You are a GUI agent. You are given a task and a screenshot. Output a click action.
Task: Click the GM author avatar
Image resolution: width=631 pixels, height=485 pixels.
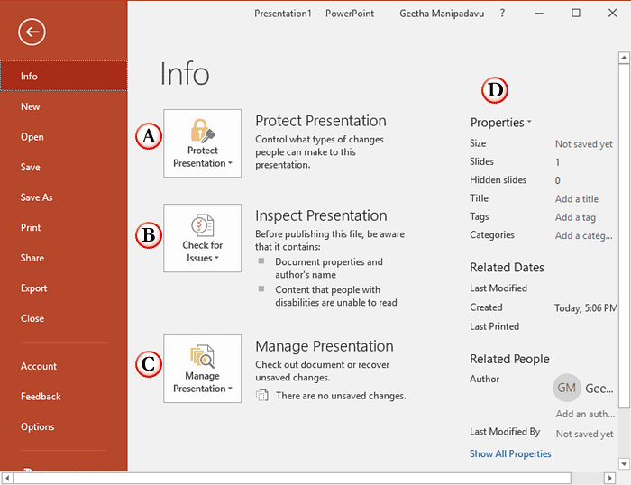point(567,388)
